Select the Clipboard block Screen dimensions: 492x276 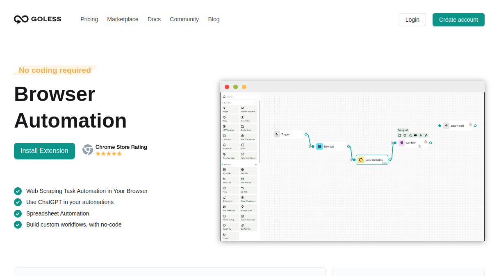(x=230, y=137)
